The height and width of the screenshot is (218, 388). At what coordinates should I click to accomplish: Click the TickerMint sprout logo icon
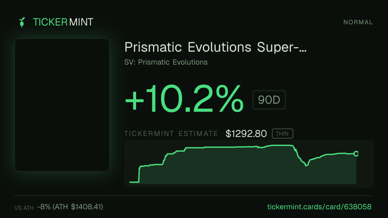pos(22,22)
